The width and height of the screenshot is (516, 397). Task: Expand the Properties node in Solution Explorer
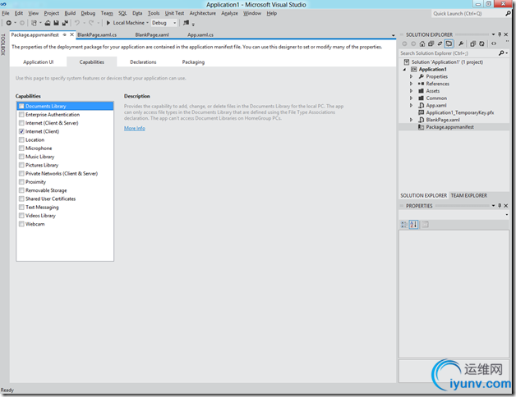(x=411, y=76)
